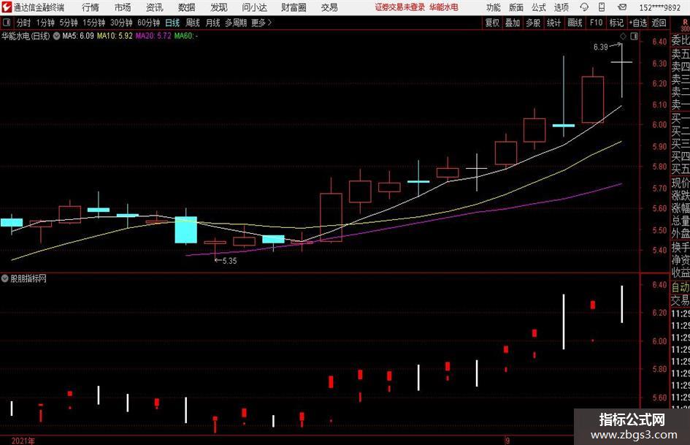Open the mail envelope icon
The width and height of the screenshot is (690, 445).
[x=622, y=7]
